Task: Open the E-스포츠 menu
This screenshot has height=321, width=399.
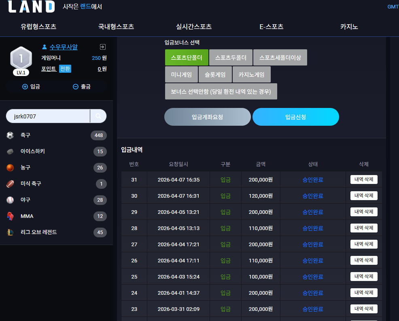Action: tap(271, 27)
